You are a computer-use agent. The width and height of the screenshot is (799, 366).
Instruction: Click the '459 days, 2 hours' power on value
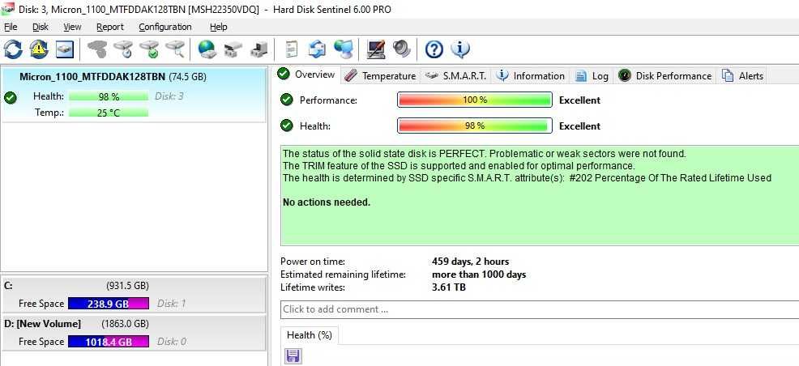[470, 262]
